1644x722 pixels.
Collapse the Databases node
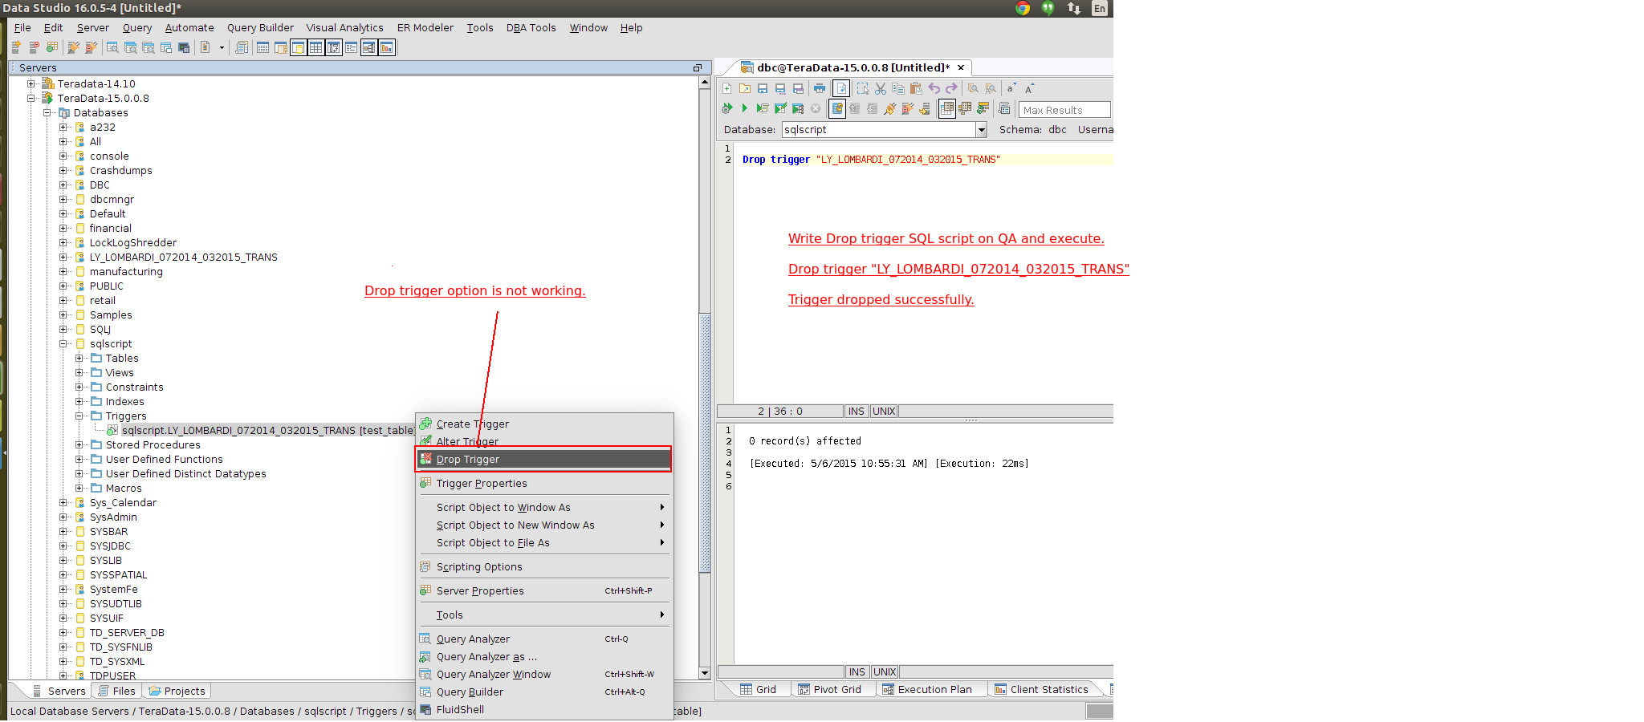[x=47, y=112]
